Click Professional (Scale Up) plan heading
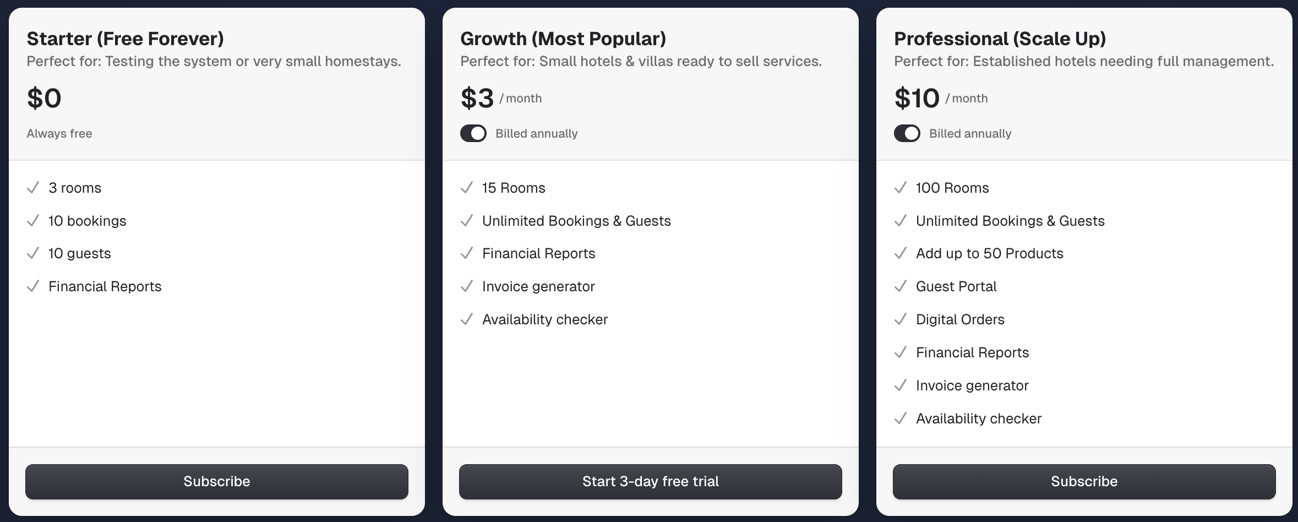The image size is (1298, 522). tap(1000, 39)
